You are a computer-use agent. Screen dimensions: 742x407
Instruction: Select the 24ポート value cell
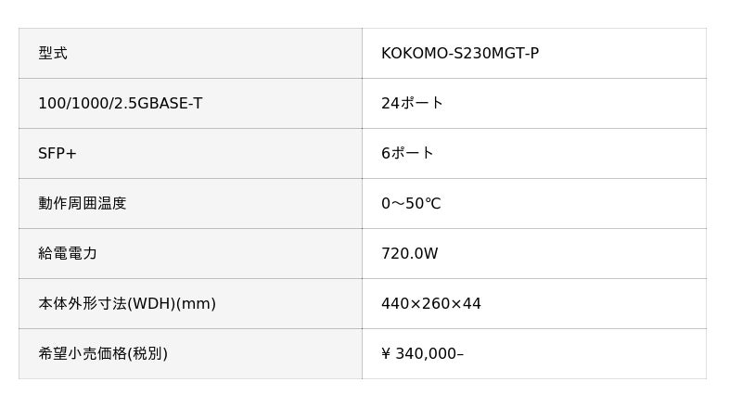pos(412,104)
